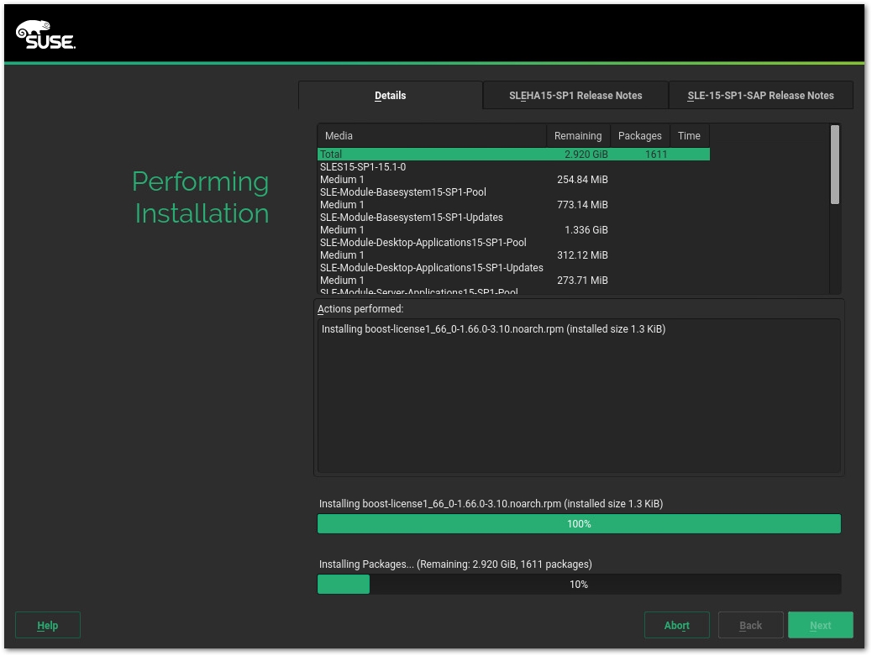This screenshot has width=872, height=656.
Task: Click the Next button
Action: tap(821, 626)
